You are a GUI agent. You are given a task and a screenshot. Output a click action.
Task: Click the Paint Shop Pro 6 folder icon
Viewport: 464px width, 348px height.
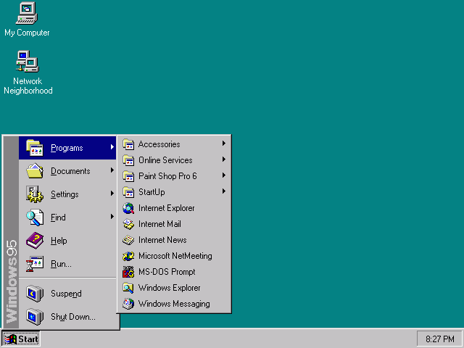tap(128, 176)
